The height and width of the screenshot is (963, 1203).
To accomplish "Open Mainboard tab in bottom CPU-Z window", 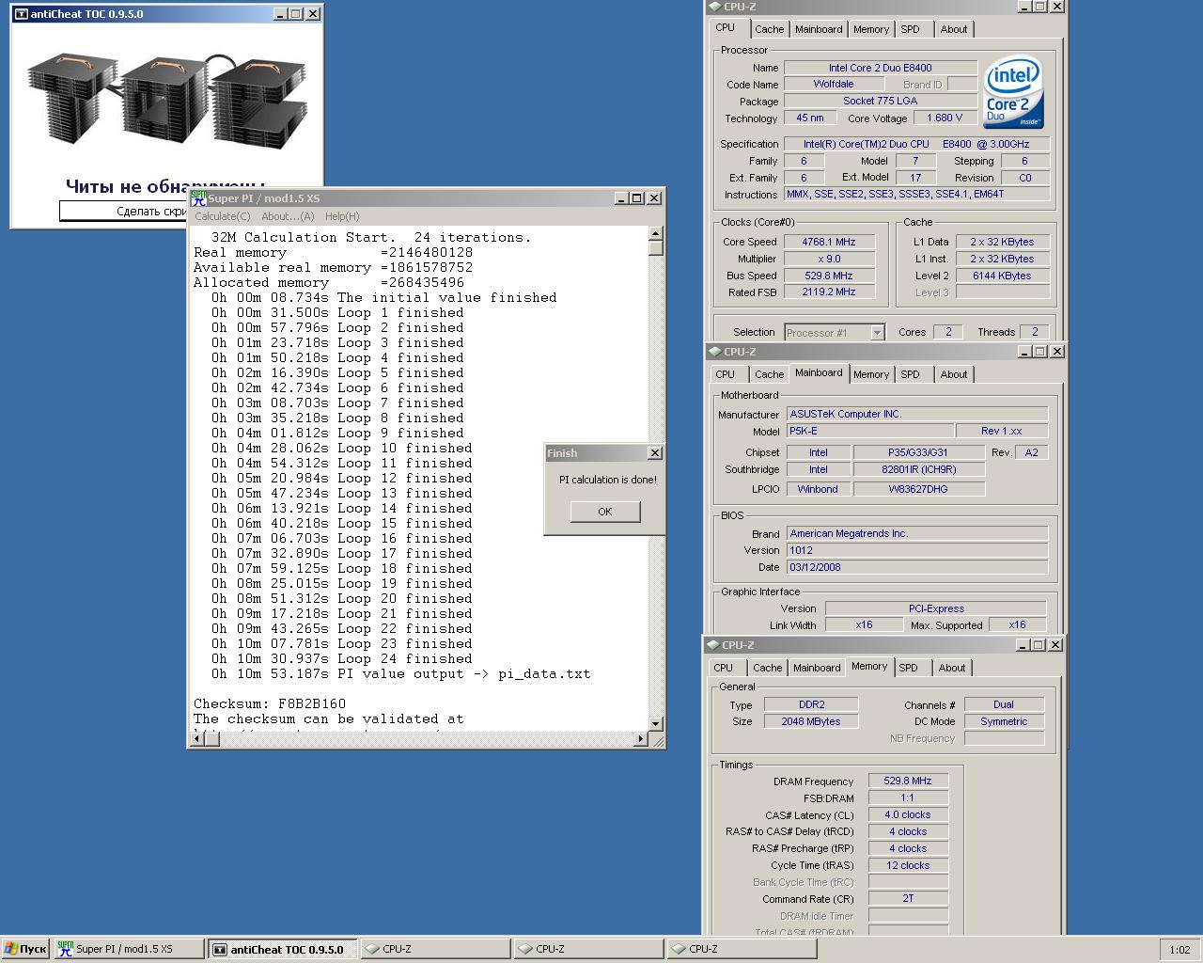I will pyautogui.click(x=817, y=668).
